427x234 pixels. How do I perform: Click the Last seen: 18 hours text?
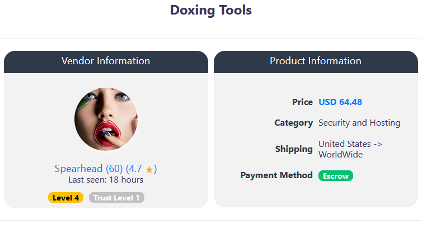(106, 180)
